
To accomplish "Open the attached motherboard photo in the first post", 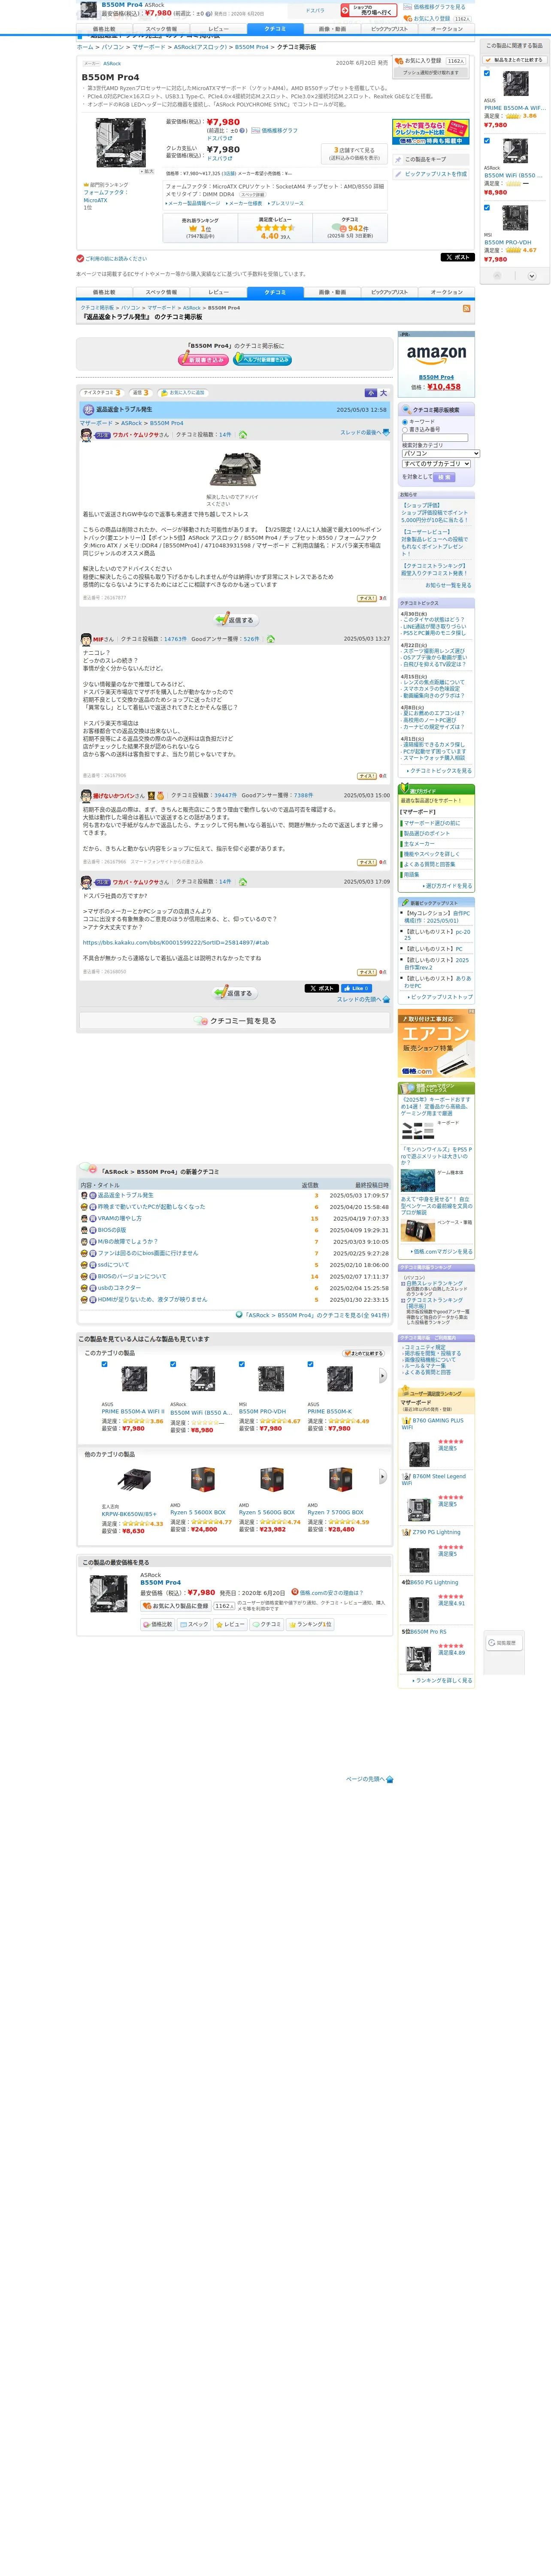I will [x=235, y=469].
